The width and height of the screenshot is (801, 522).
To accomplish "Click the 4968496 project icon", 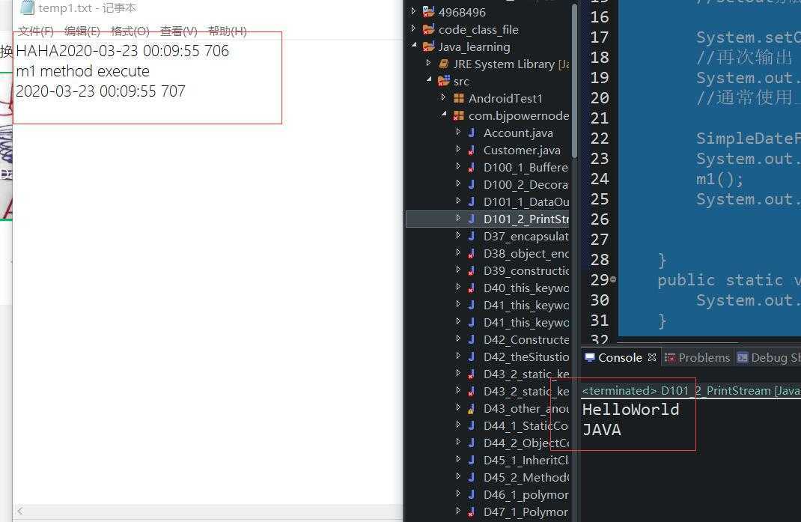I will point(429,11).
